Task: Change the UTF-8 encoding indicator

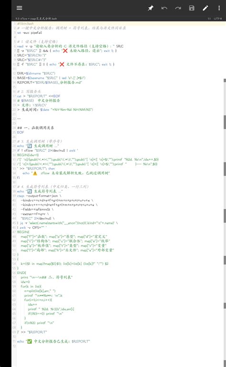Action: (217, 19)
